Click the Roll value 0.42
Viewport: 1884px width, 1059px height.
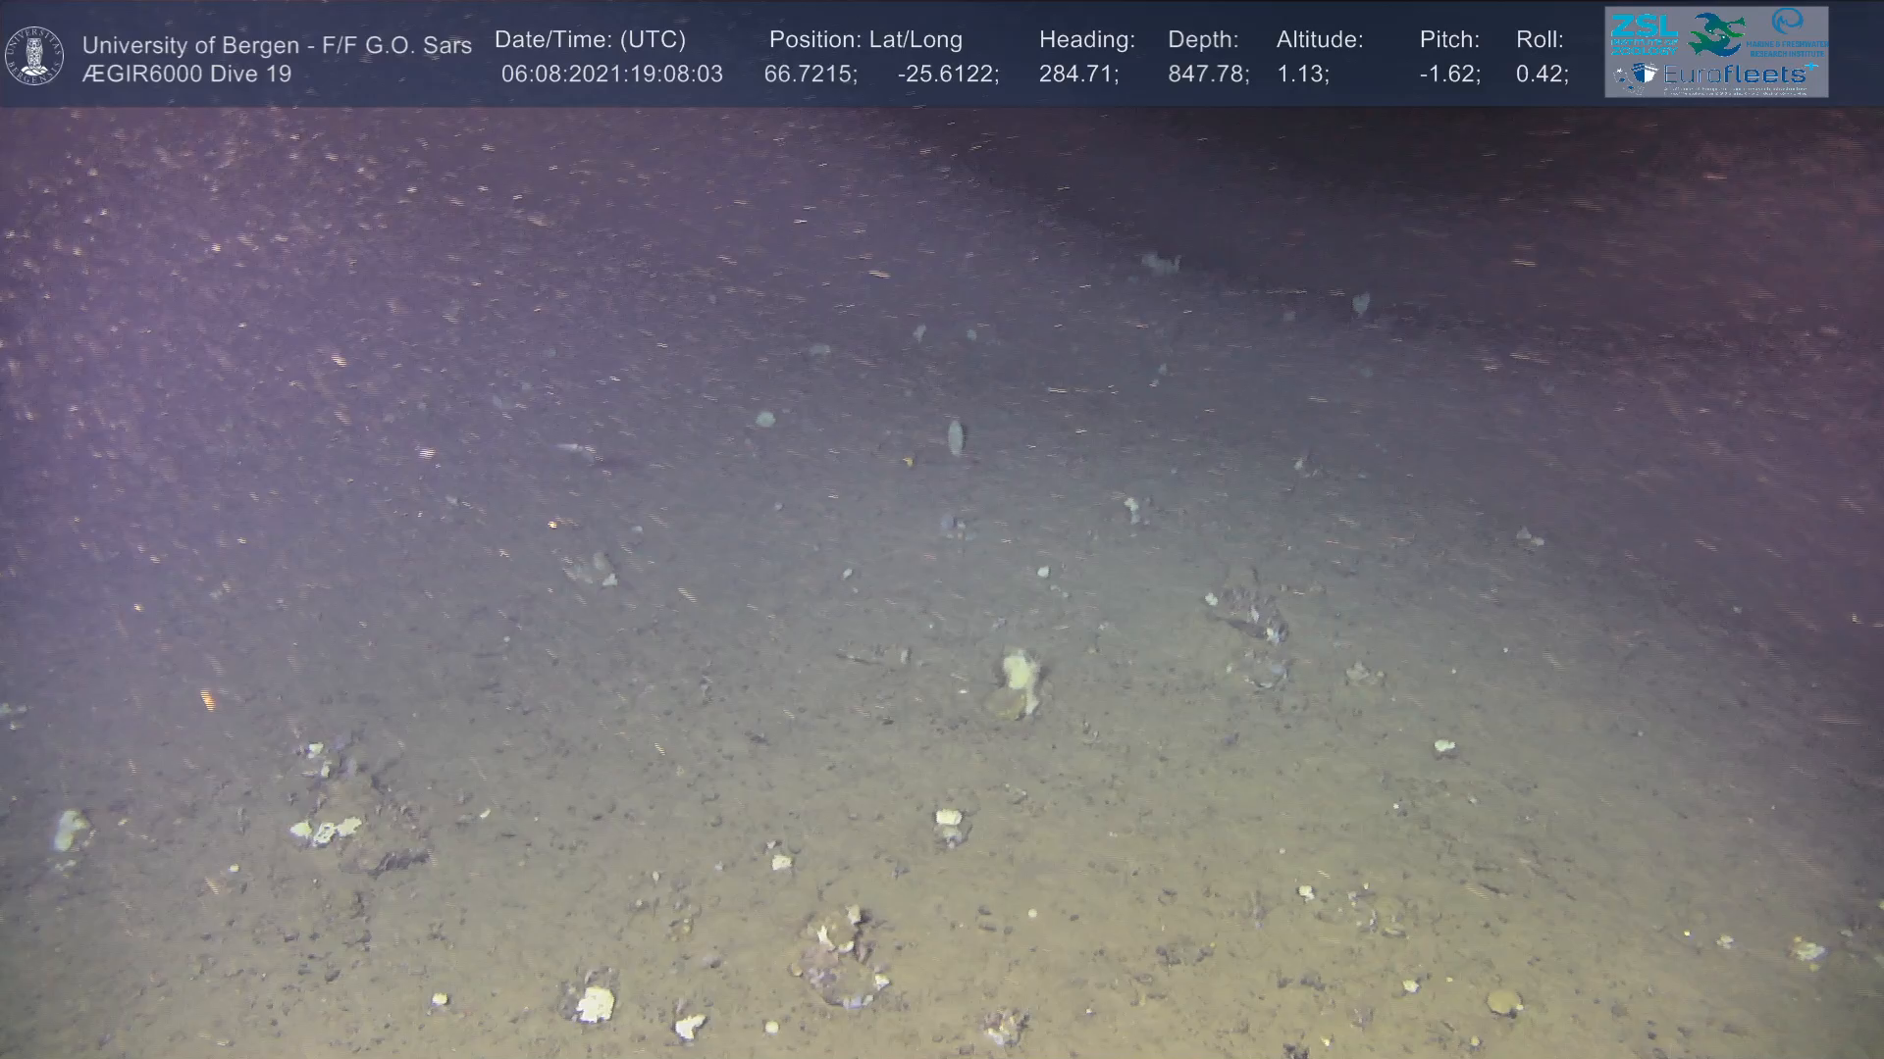click(x=1542, y=75)
